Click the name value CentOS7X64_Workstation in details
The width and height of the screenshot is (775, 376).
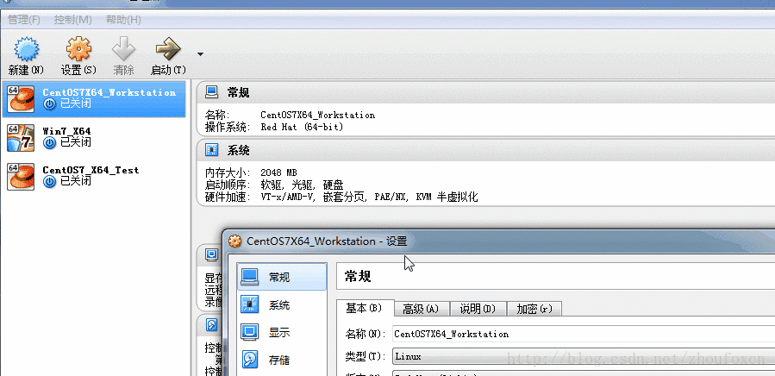pyautogui.click(x=318, y=116)
